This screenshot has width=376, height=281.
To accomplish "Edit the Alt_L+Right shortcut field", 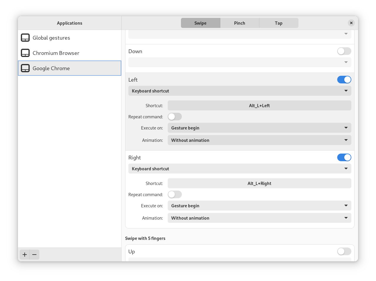I will [x=259, y=183].
